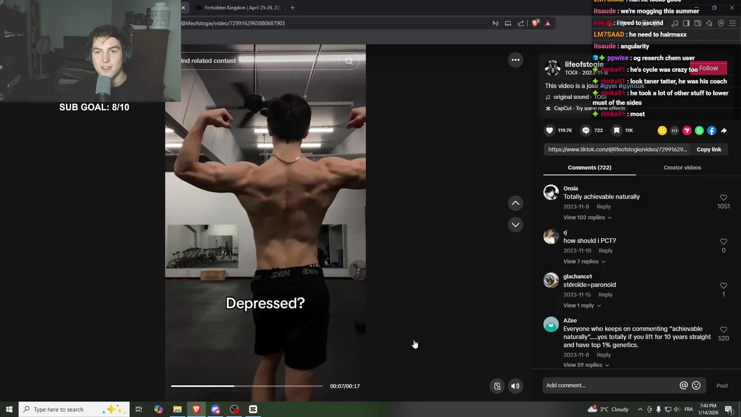
Task: Share the video via Facebook icon
Action: coord(711,131)
